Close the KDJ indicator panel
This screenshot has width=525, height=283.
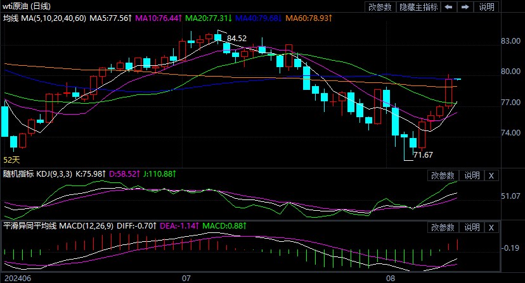tap(491, 175)
